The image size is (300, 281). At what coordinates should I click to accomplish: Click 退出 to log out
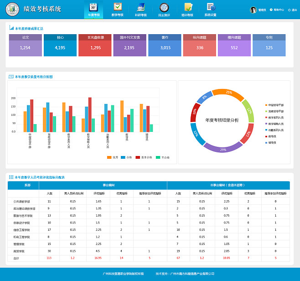[x=292, y=10]
